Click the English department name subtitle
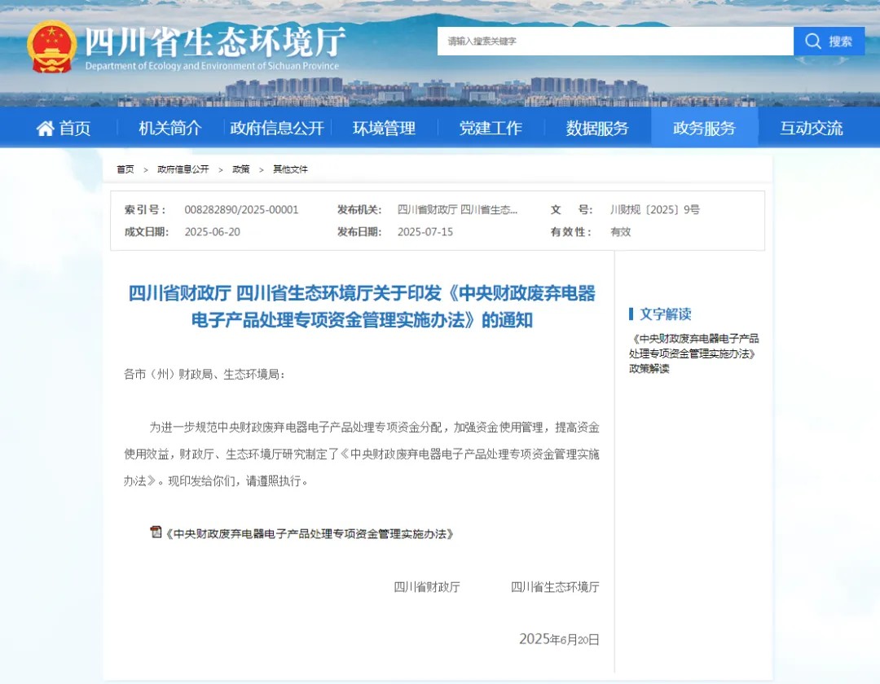Image resolution: width=880 pixels, height=684 pixels. coord(212,66)
